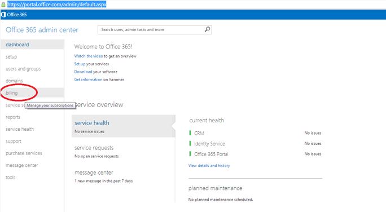386x212 pixels.
Task: Click the Download your software link
Action: [x=83, y=72]
